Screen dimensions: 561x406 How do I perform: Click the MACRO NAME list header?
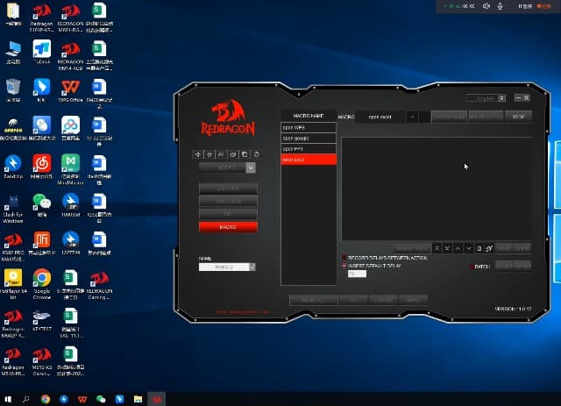coord(309,116)
